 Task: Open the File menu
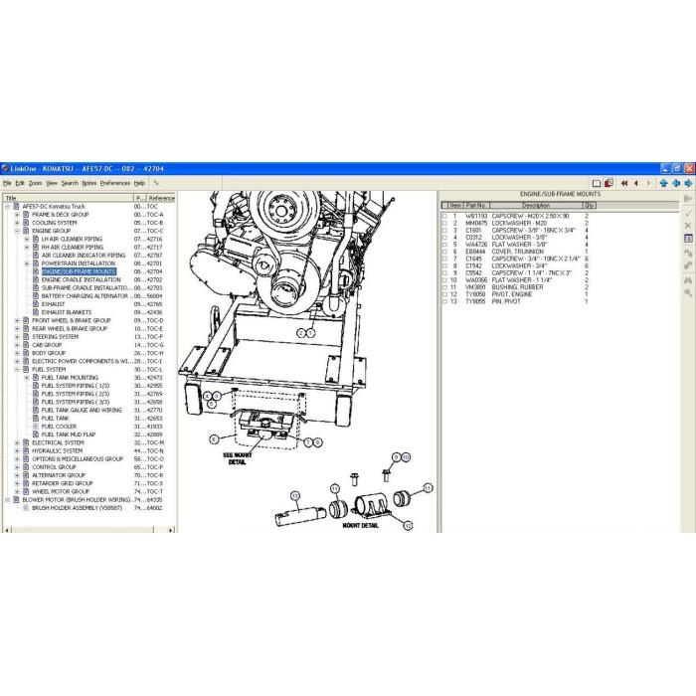click(x=7, y=183)
